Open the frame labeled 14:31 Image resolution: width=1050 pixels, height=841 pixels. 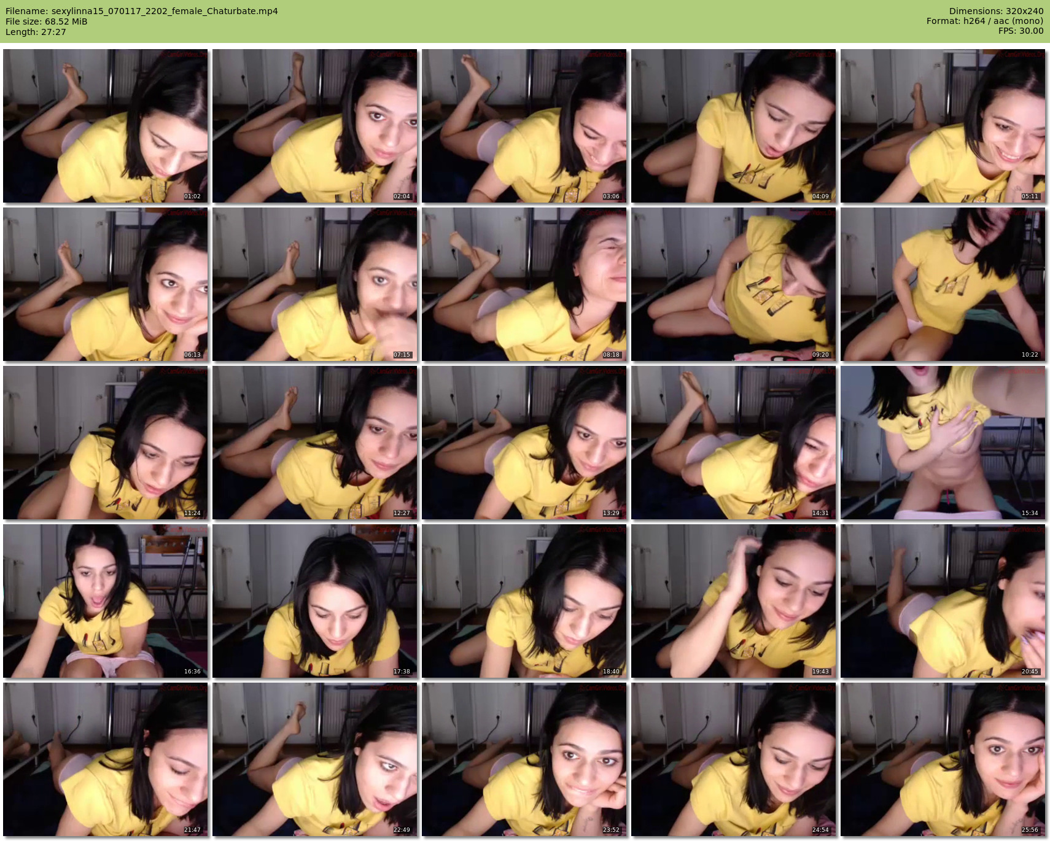tap(734, 443)
